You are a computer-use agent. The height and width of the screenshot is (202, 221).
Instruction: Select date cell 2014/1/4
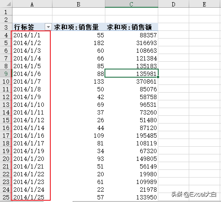(x=32, y=58)
